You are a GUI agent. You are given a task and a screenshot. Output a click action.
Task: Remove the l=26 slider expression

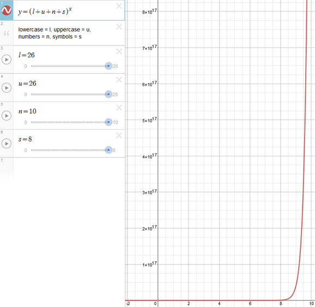coord(119,52)
